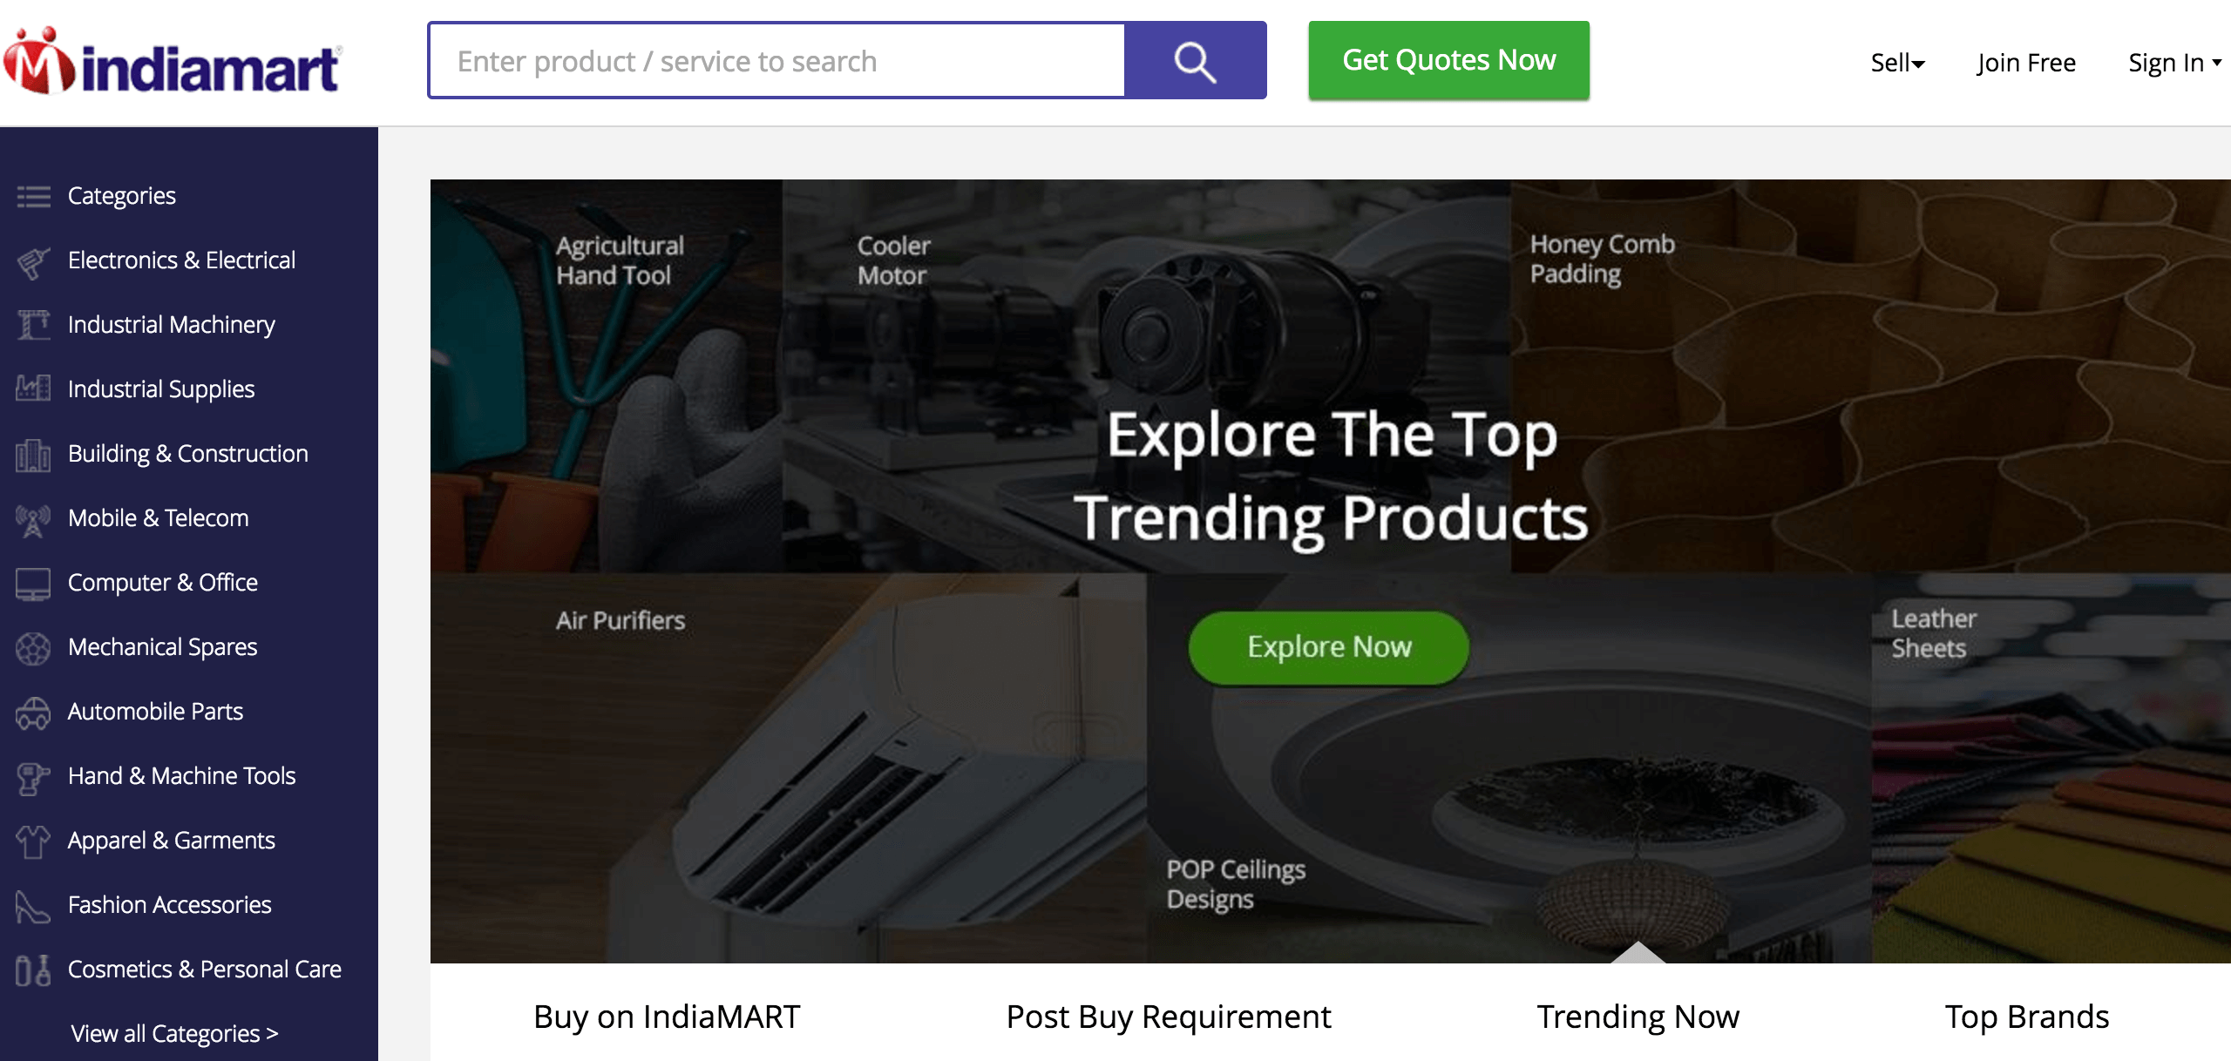Click the green Explore Now button
Image resolution: width=2231 pixels, height=1061 pixels.
(1329, 647)
